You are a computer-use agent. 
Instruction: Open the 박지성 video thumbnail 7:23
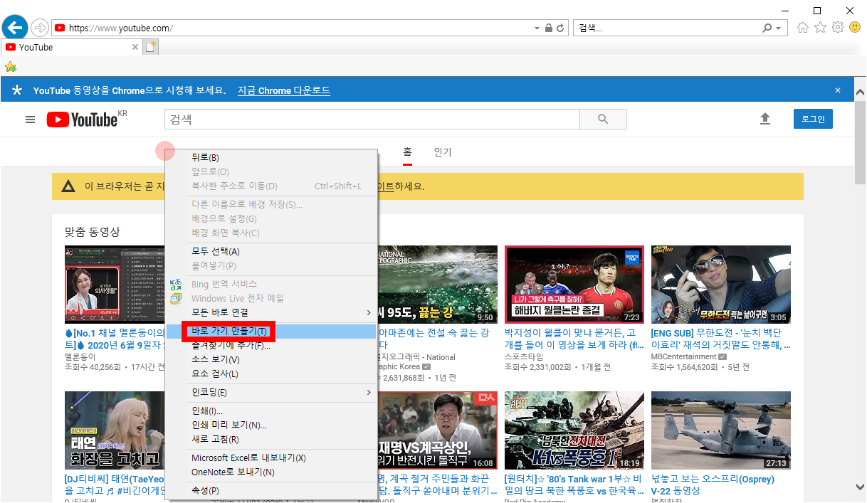(574, 285)
